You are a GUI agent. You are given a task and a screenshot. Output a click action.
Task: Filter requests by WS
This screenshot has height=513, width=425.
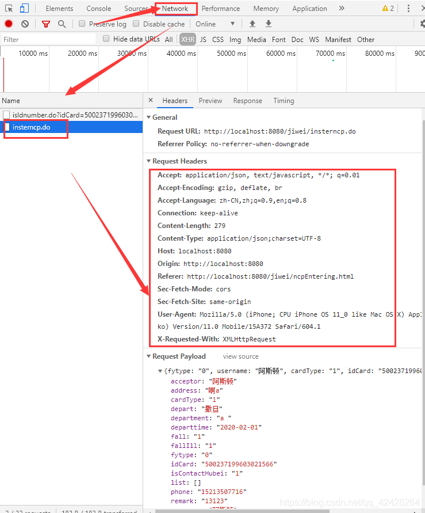314,40
